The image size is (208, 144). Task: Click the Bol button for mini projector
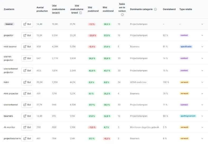click(27, 94)
